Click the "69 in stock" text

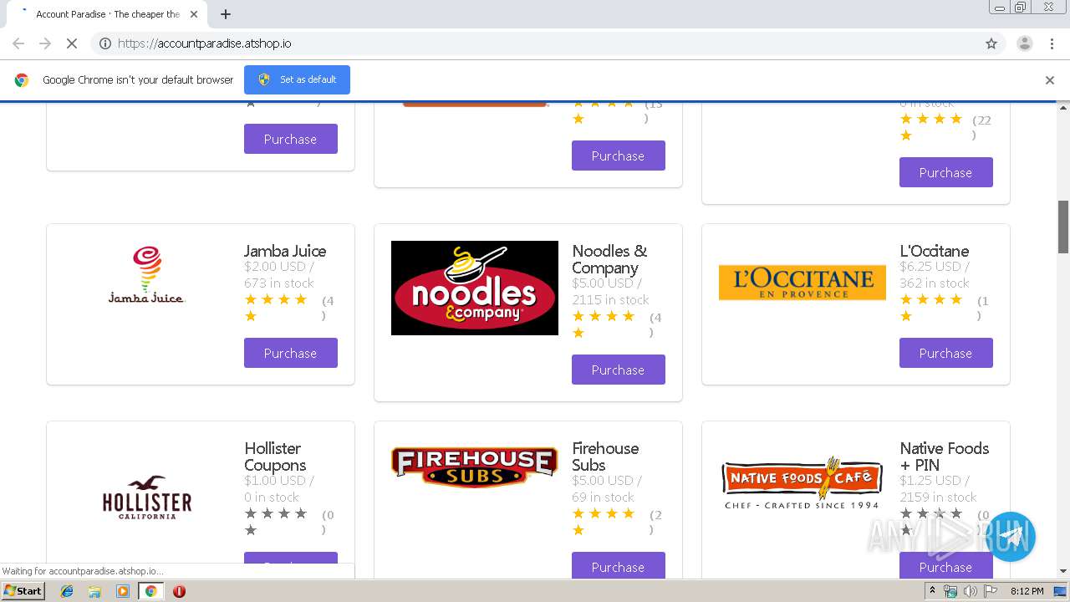point(603,497)
